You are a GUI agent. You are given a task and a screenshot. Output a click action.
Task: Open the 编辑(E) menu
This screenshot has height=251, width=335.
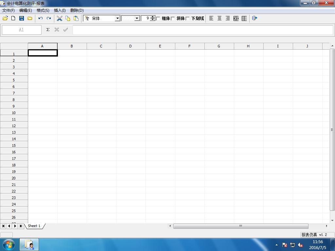tap(26, 10)
